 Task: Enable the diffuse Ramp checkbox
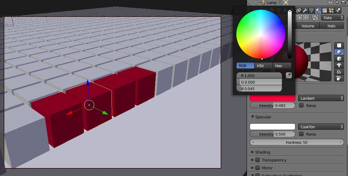pos(301,105)
